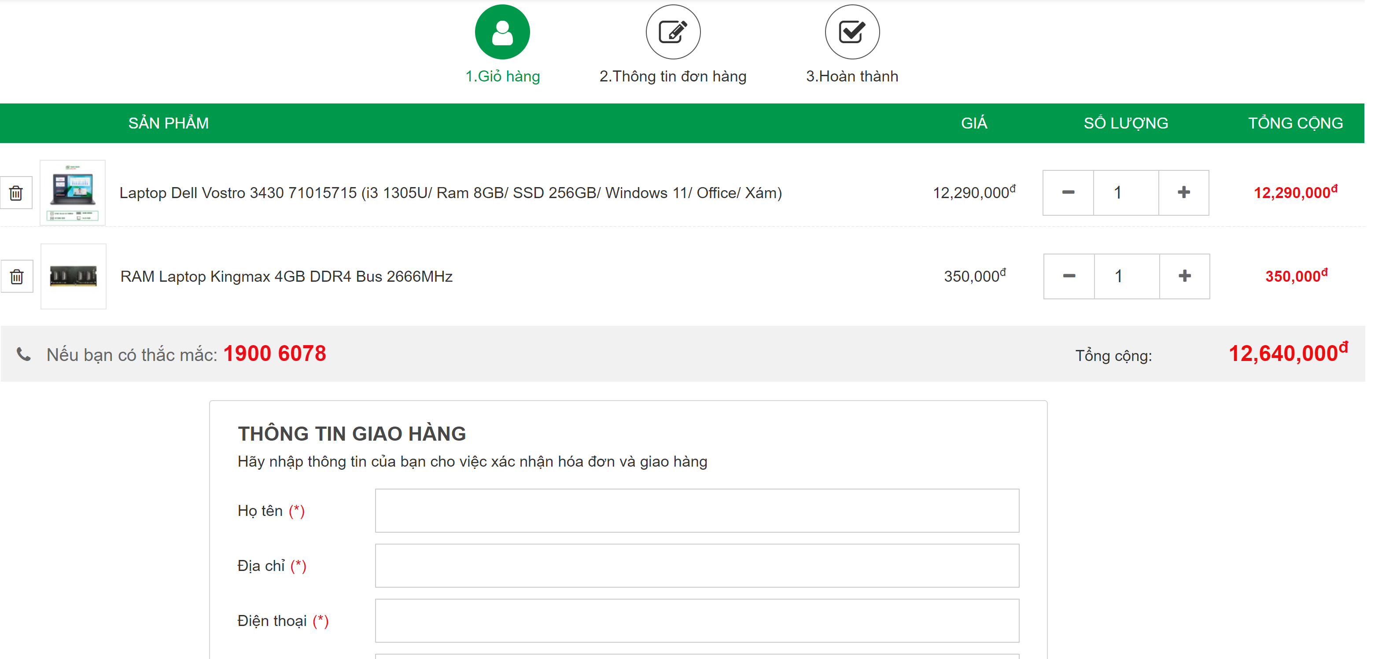Click the TỔNG CỘNG column header
1393x659 pixels.
click(x=1295, y=123)
